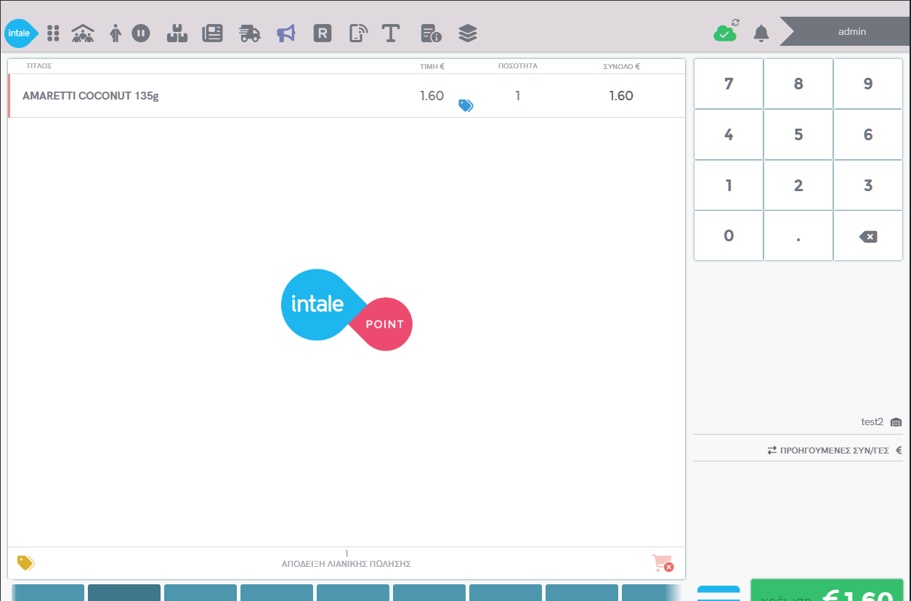Click the T text icon in toolbar
Image resolution: width=911 pixels, height=601 pixels.
[x=391, y=33]
